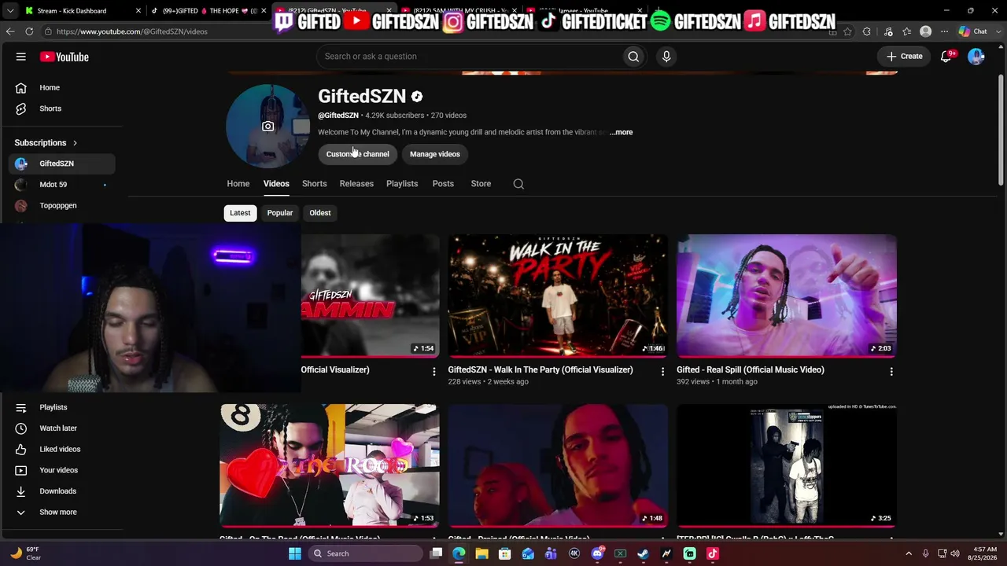This screenshot has height=566, width=1007.
Task: Open the channel Store tab
Action: click(481, 184)
